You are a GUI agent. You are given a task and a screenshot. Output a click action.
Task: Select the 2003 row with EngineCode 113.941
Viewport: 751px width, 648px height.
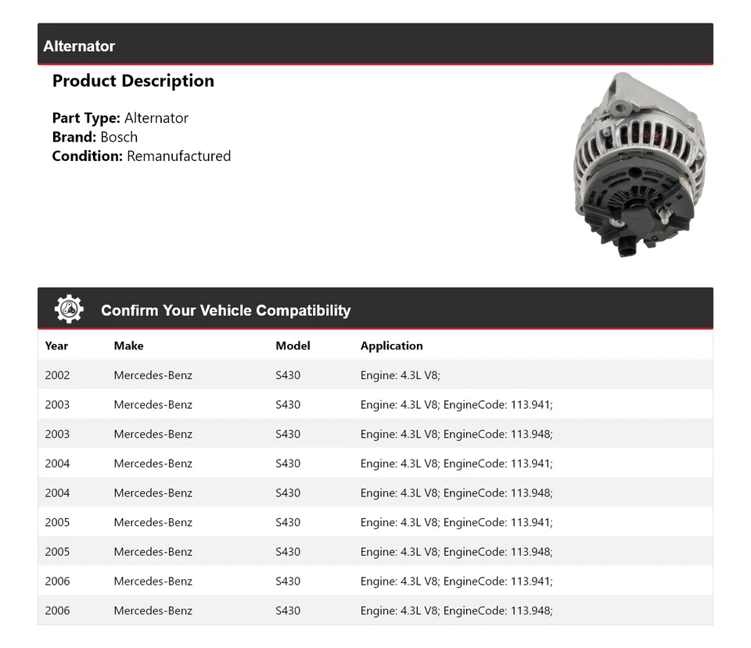point(375,404)
